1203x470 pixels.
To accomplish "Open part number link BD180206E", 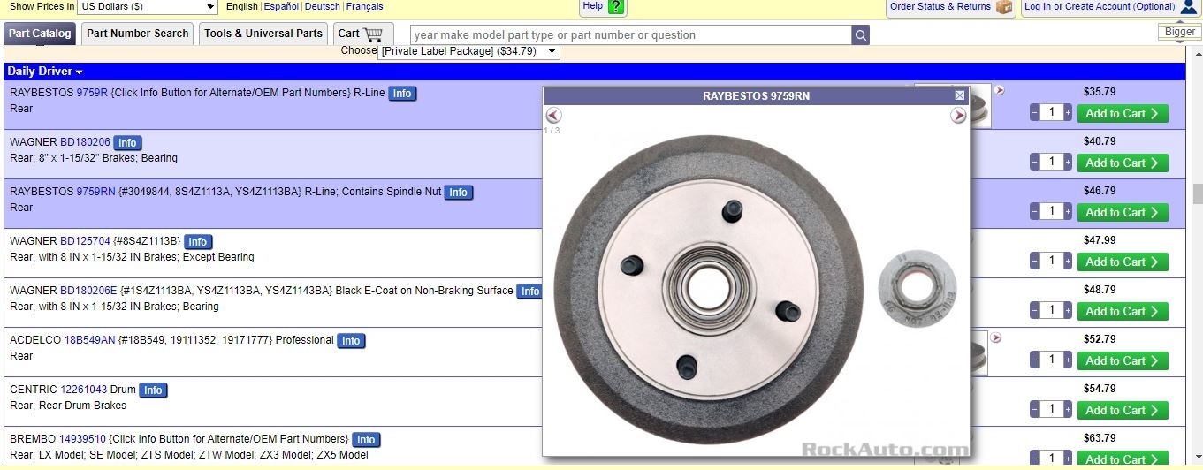I will [x=88, y=291].
